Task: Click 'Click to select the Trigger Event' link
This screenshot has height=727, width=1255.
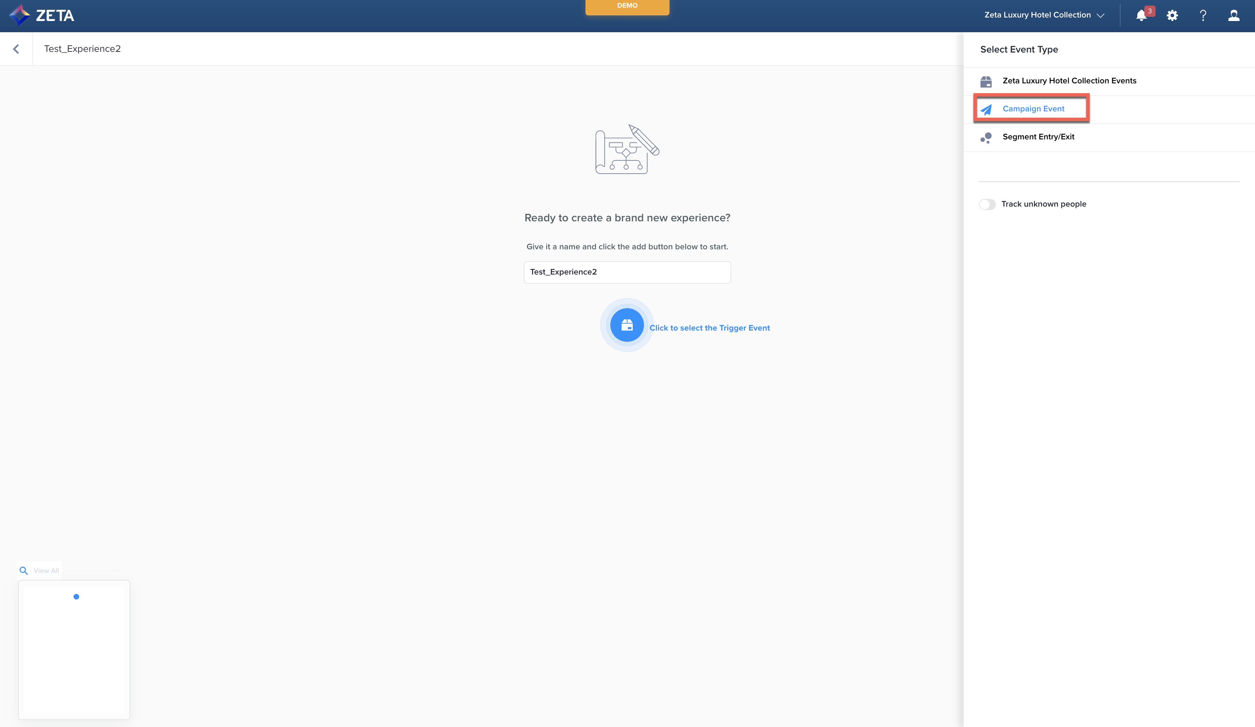Action: (x=710, y=328)
